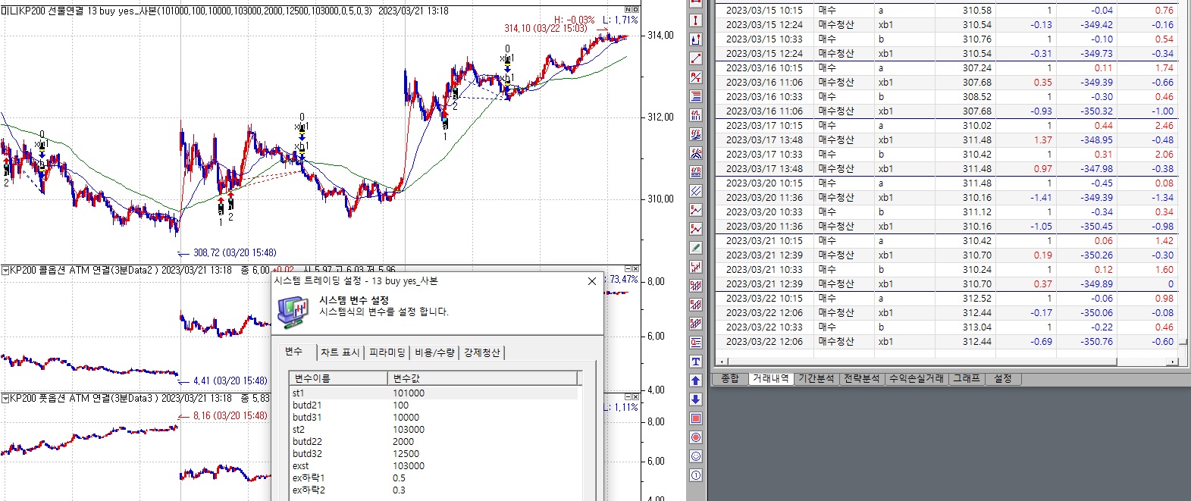Image resolution: width=1191 pixels, height=501 pixels.
Task: Click the smiley face symbol tool
Action: [x=696, y=456]
